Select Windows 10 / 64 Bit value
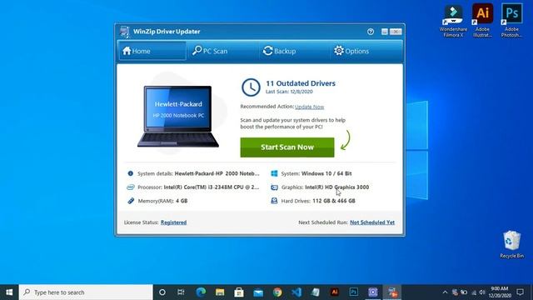The height and width of the screenshot is (300, 533). [x=326, y=173]
